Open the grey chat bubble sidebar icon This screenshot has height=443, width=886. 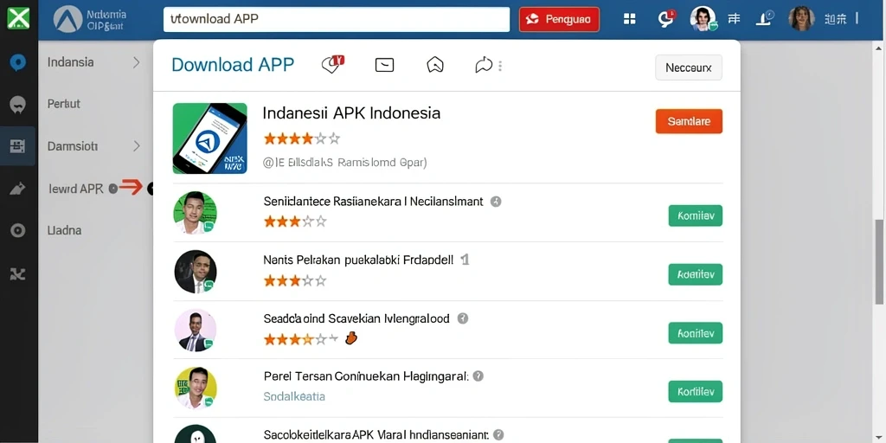[18, 105]
